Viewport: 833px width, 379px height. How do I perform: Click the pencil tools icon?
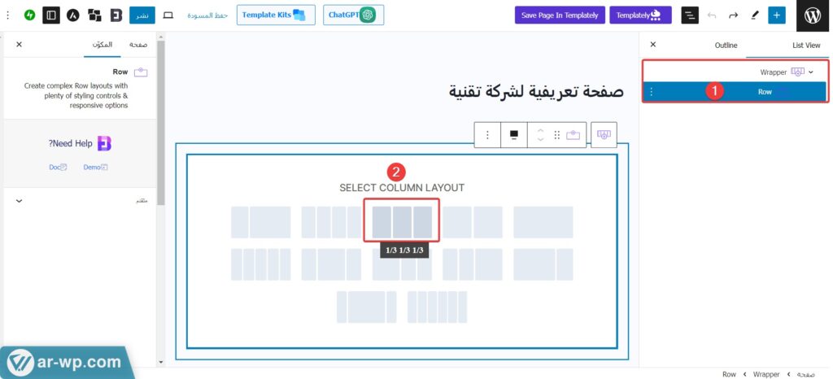754,15
